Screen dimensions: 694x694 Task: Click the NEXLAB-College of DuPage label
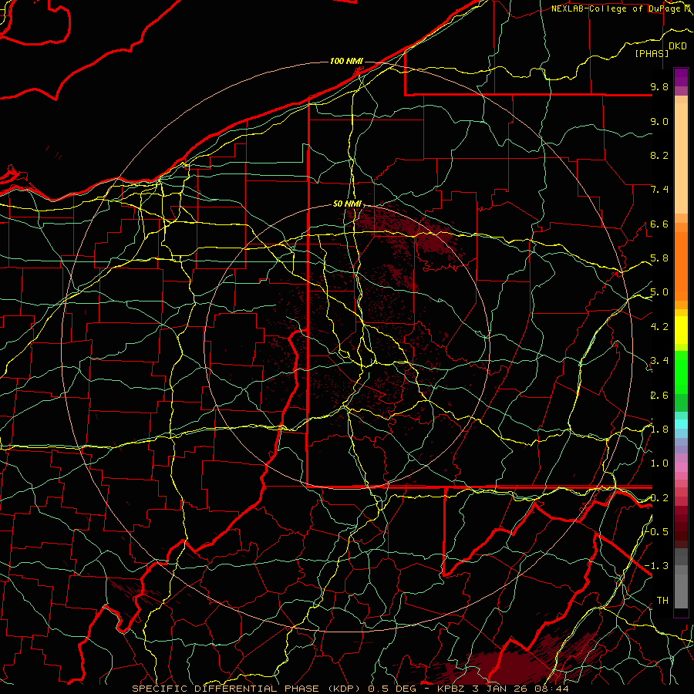pyautogui.click(x=617, y=8)
